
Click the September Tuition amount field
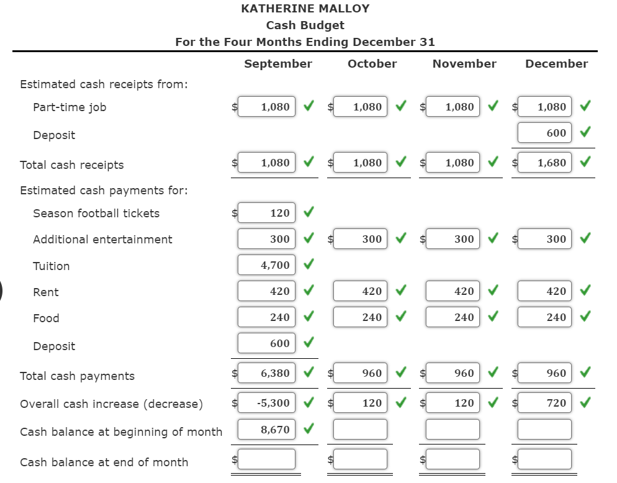[266, 264]
